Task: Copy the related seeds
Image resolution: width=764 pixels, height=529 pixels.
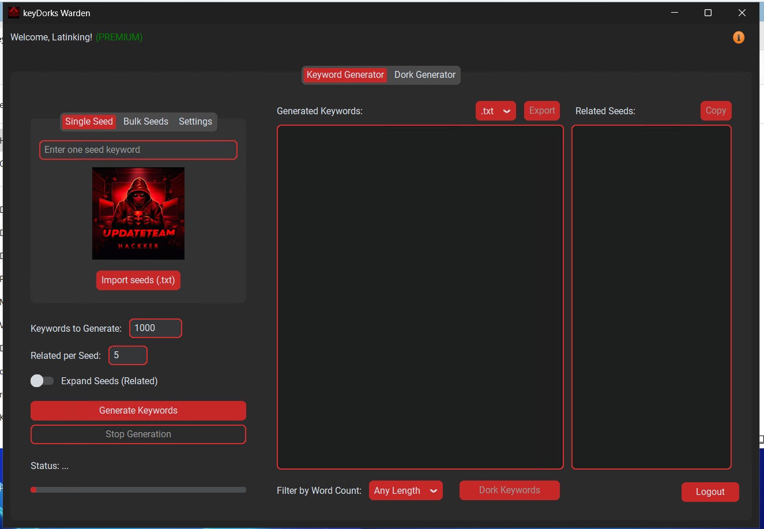Action: tap(716, 111)
